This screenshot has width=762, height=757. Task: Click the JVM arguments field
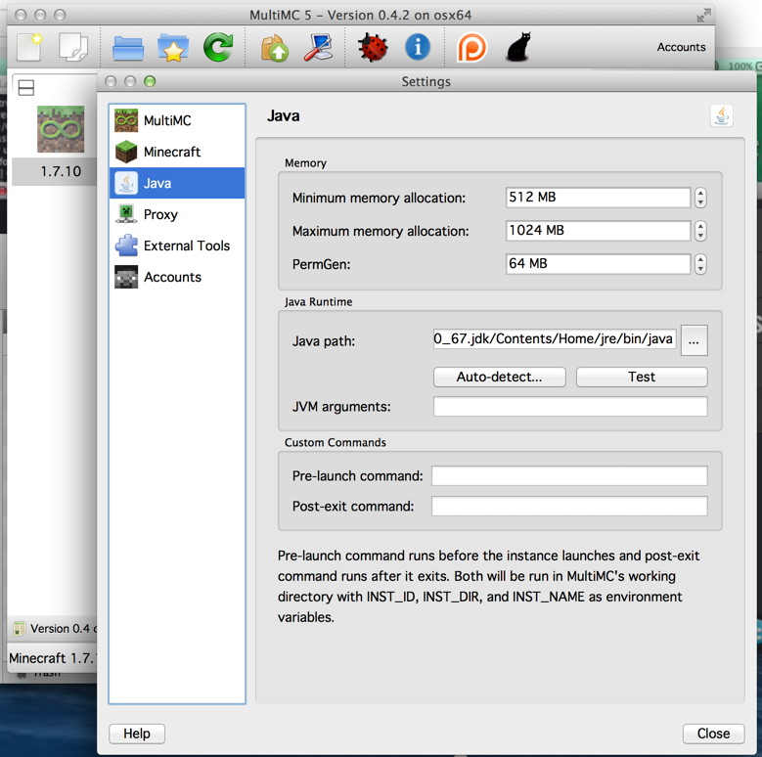click(570, 406)
